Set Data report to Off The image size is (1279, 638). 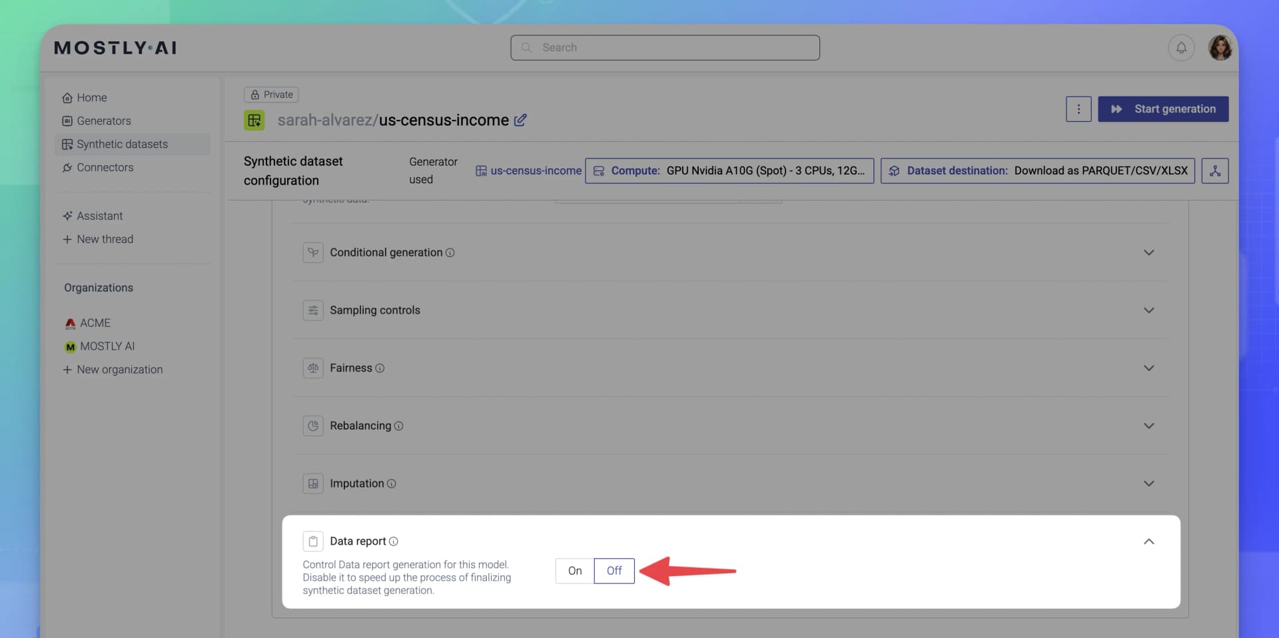click(614, 571)
